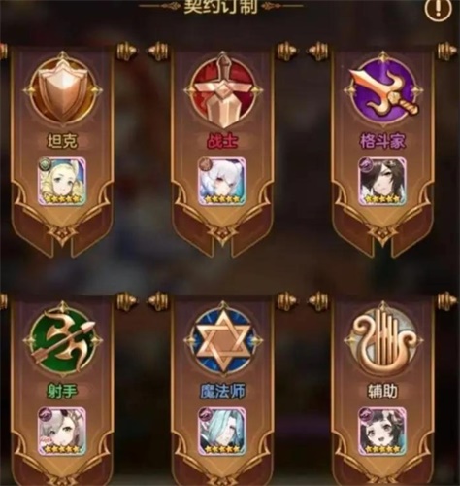
Task: Choose the blonde hero portrait under Tank
Action: 62,181
